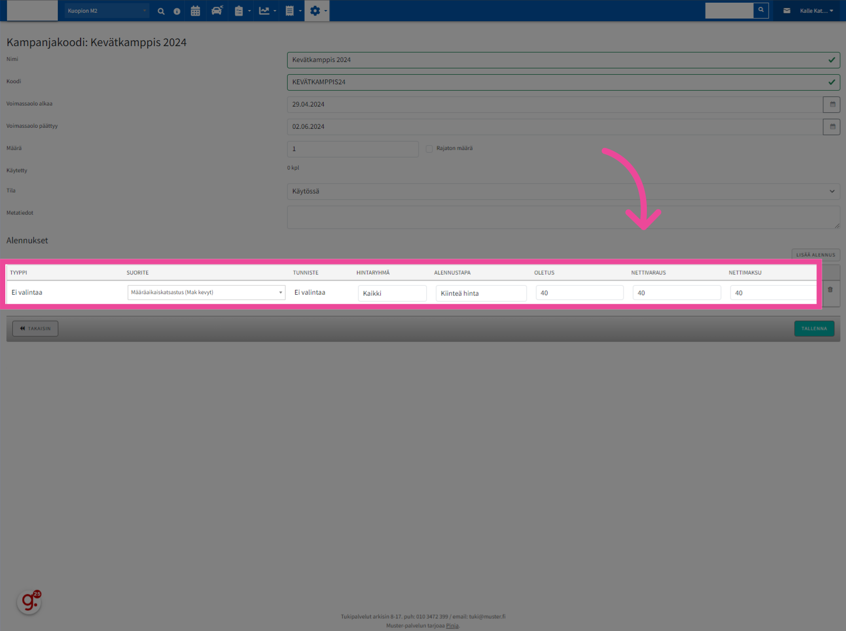Open the Kalle Kat... user menu
The width and height of the screenshot is (846, 631).
point(816,11)
